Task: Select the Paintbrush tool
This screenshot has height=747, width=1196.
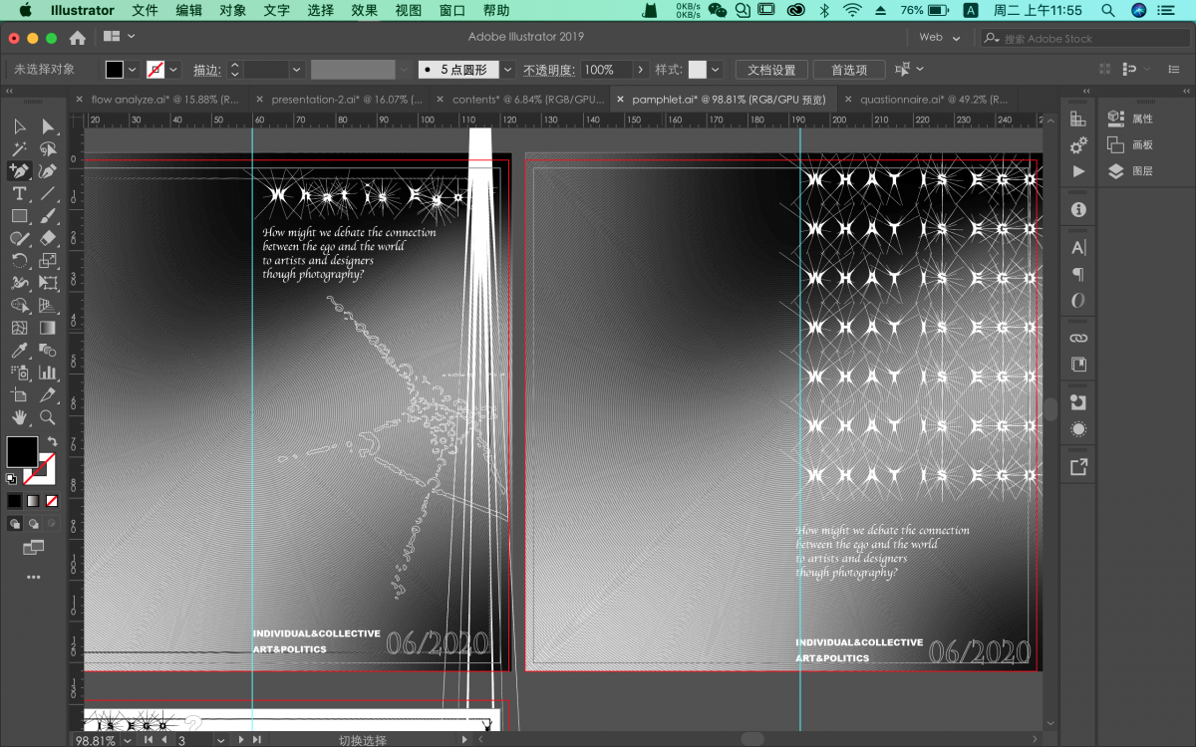Action: (48, 215)
